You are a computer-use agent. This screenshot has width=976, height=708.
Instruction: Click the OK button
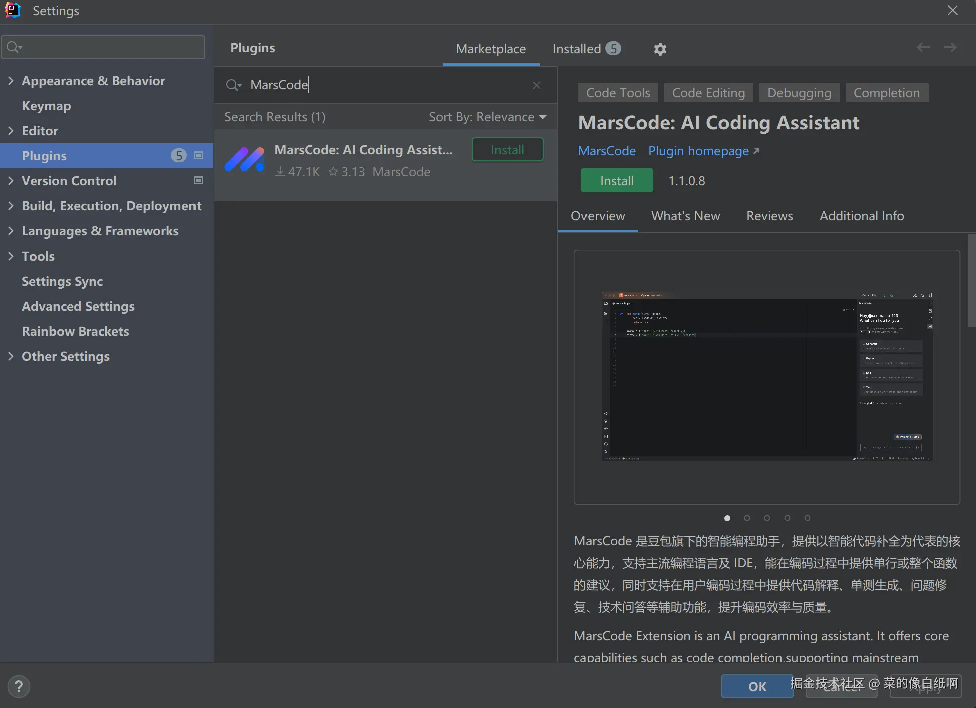tap(757, 686)
